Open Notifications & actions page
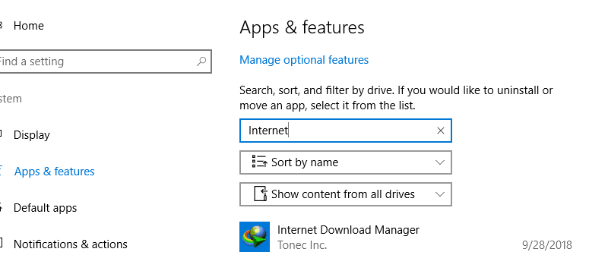Viewport: 608px width, 274px height. [x=70, y=244]
